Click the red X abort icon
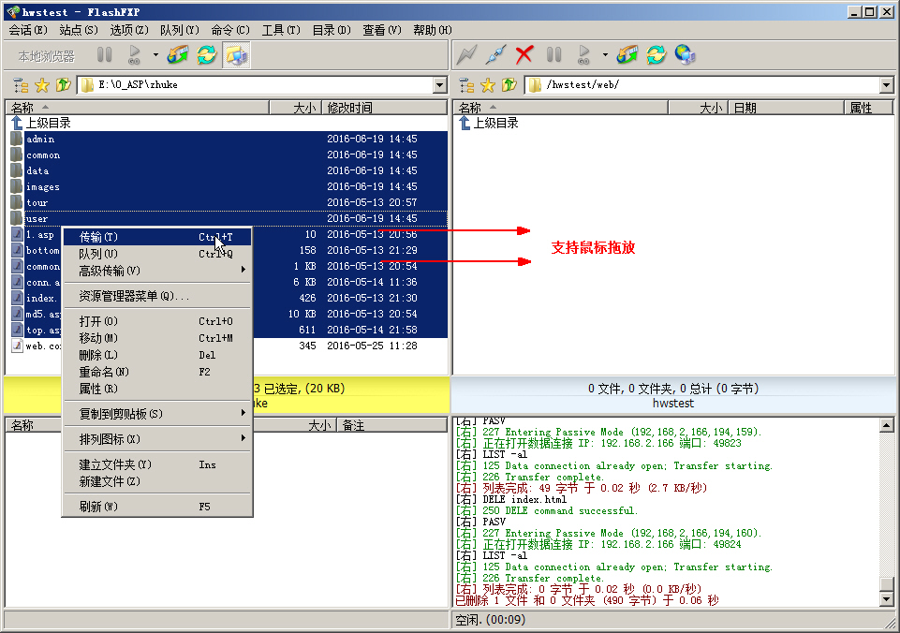This screenshot has height=633, width=900. [524, 55]
